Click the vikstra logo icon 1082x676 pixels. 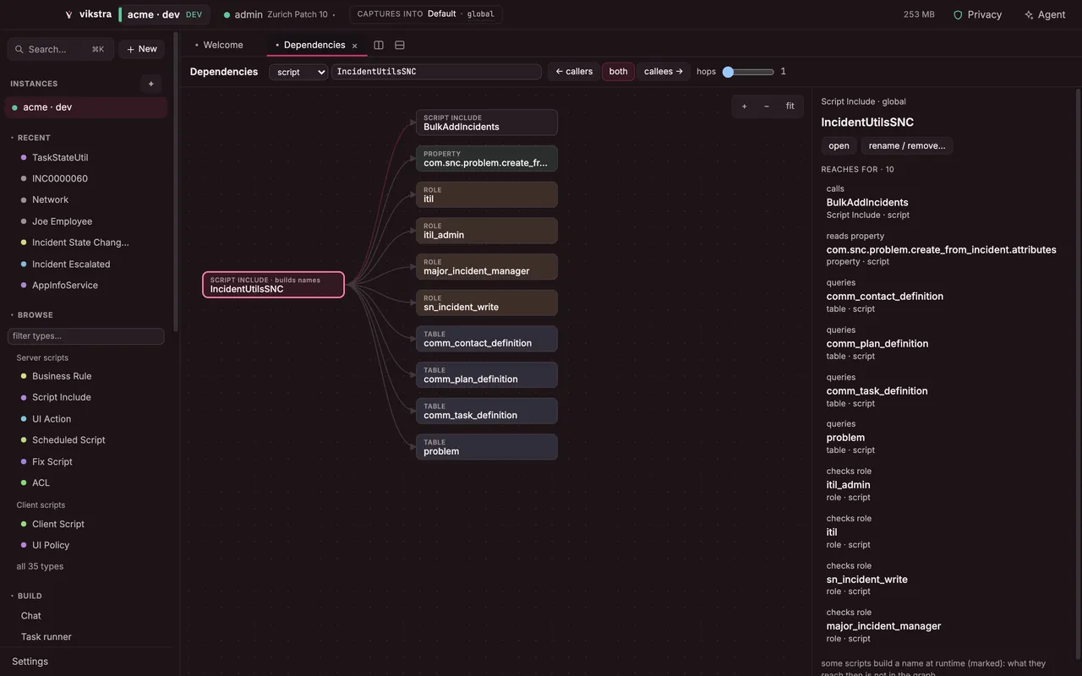tap(68, 14)
